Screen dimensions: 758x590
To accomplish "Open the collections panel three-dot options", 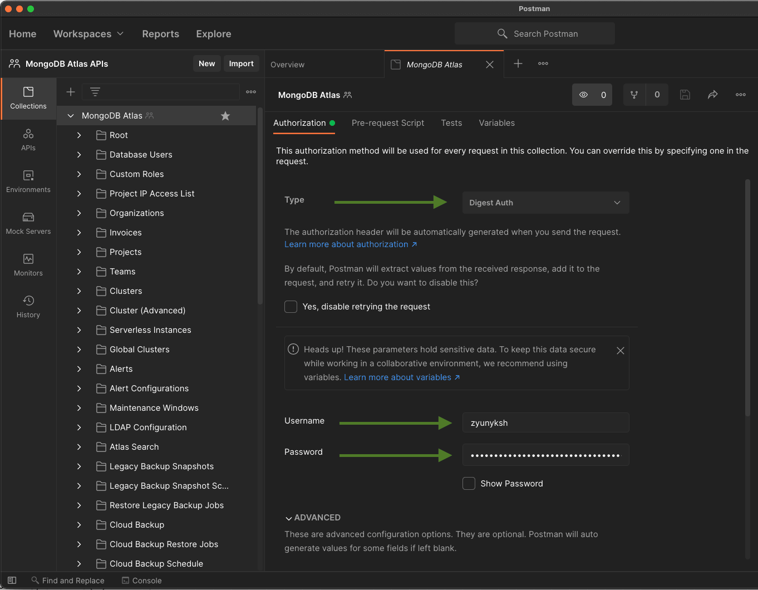I will 251,92.
